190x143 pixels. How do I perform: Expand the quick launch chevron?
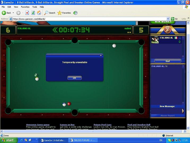(x=36, y=140)
